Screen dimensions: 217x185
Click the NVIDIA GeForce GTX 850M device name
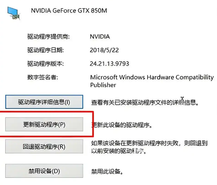[69, 11]
